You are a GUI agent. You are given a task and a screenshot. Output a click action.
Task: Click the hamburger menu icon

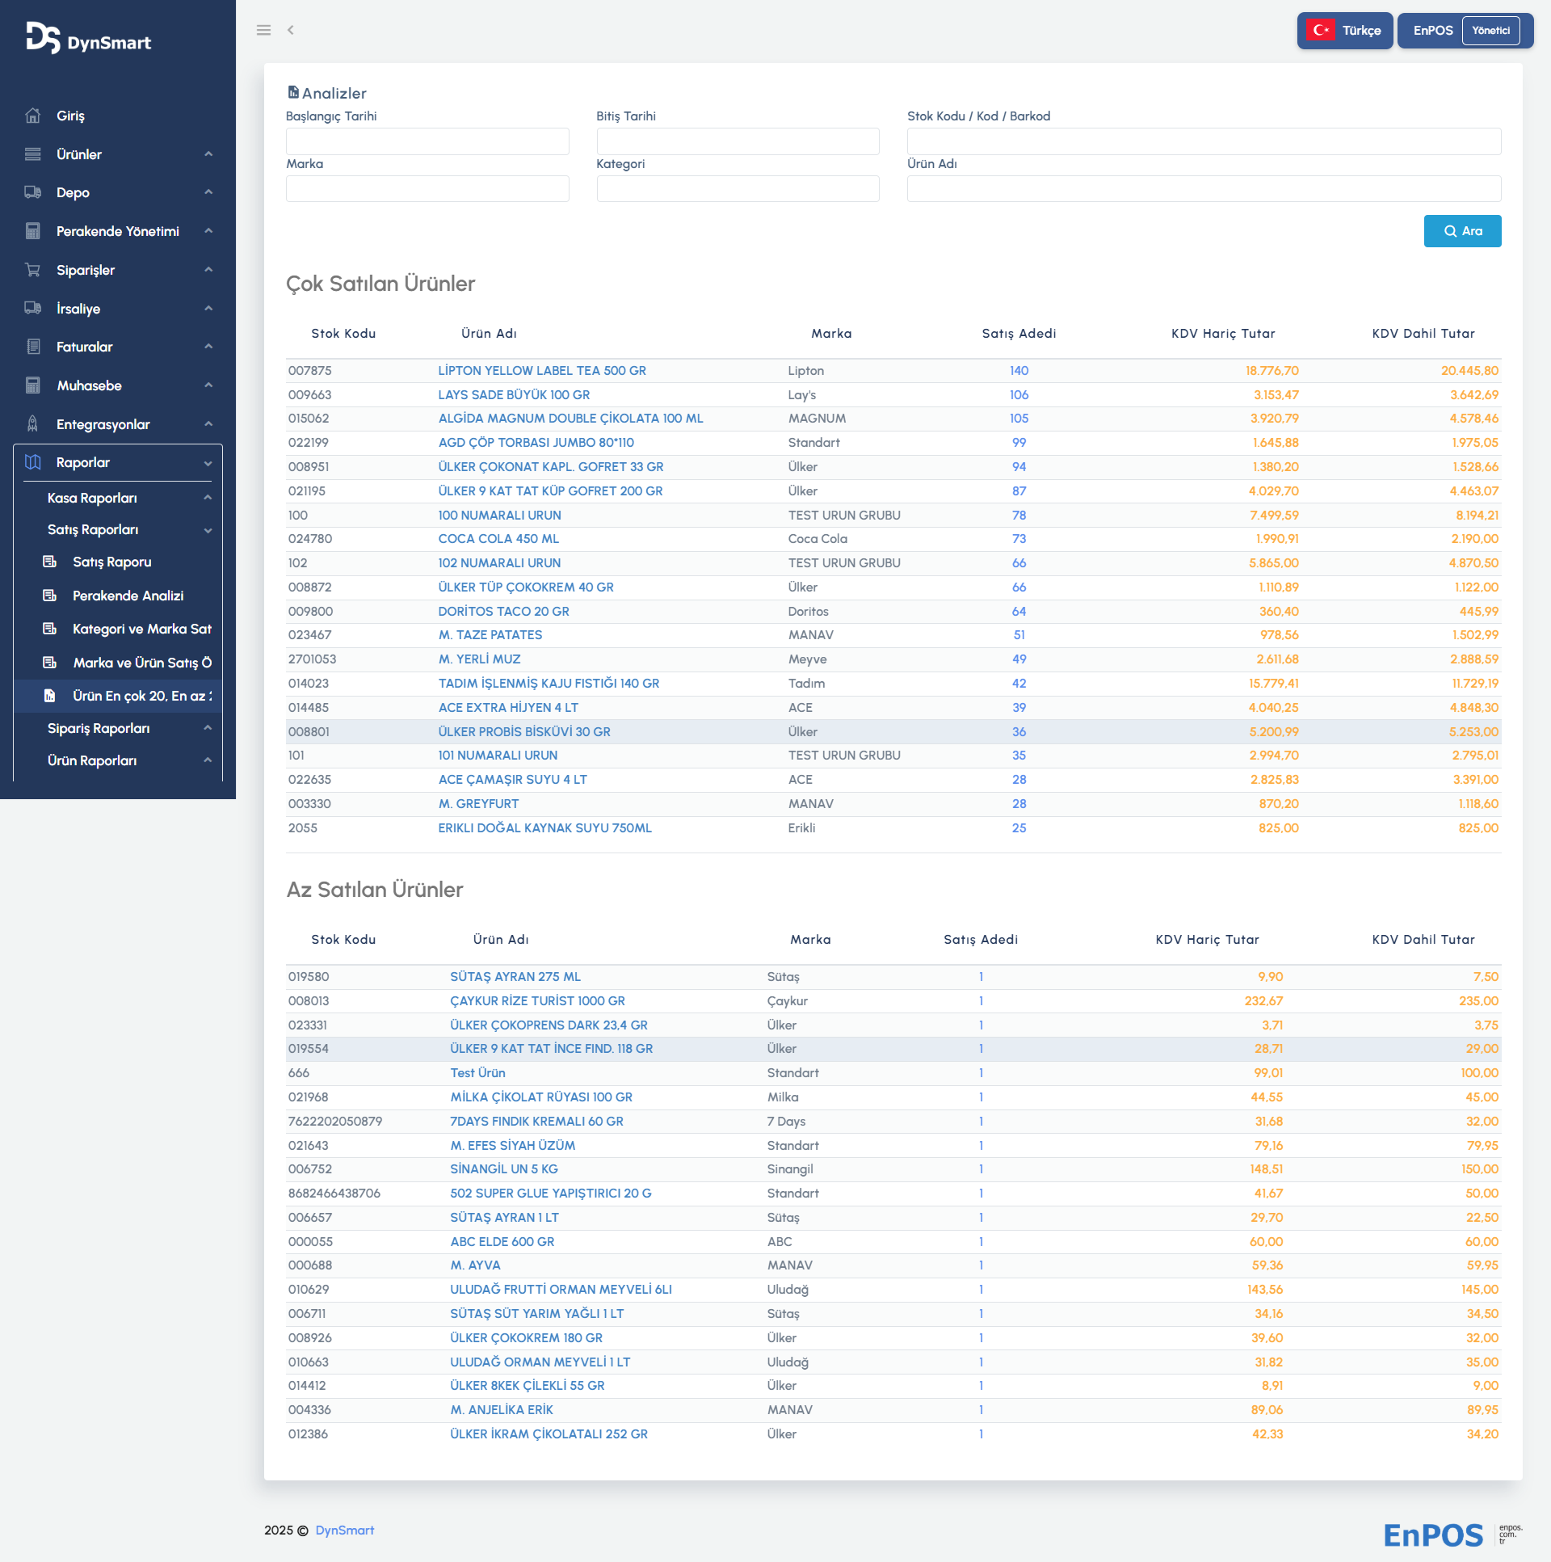pos(263,30)
